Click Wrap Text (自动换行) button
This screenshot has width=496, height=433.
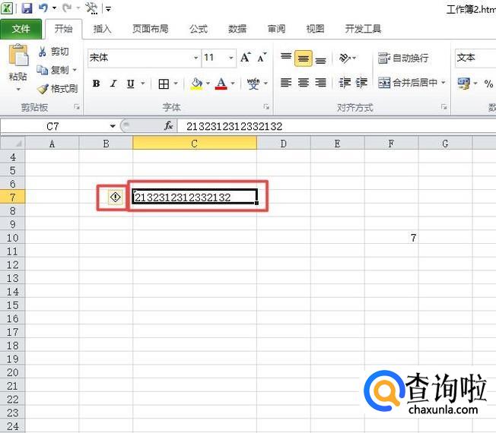[x=404, y=58]
